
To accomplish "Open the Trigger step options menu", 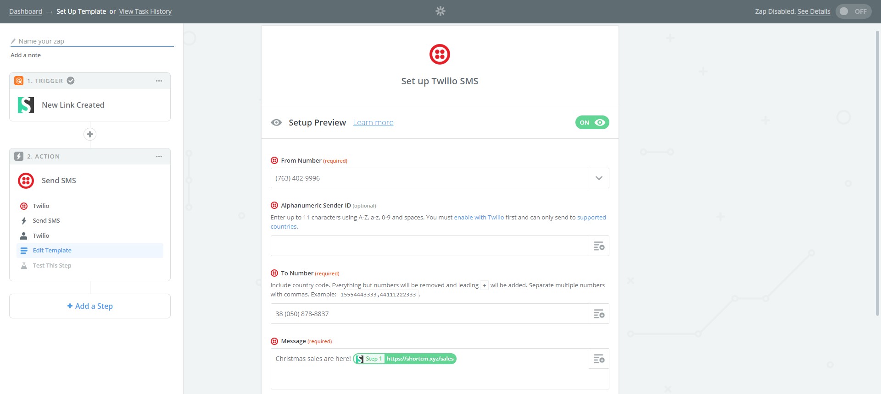I will coord(159,80).
